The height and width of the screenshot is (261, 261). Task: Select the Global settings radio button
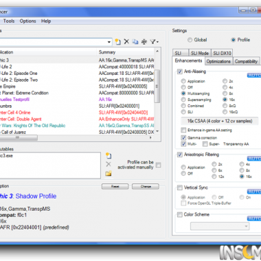pyautogui.click(x=190, y=40)
